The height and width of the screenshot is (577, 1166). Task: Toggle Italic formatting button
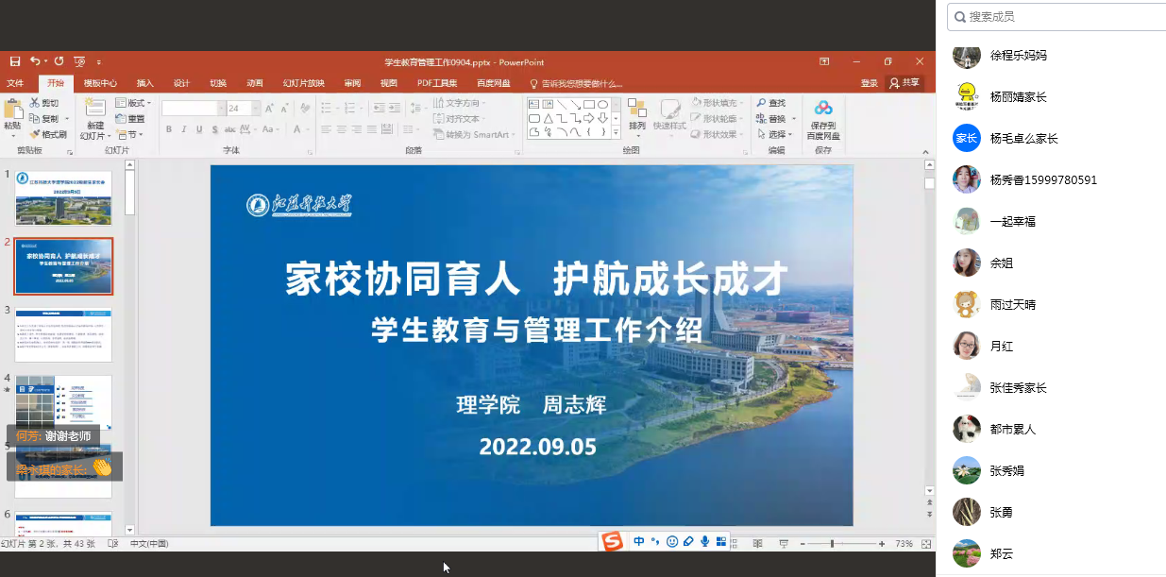[184, 129]
